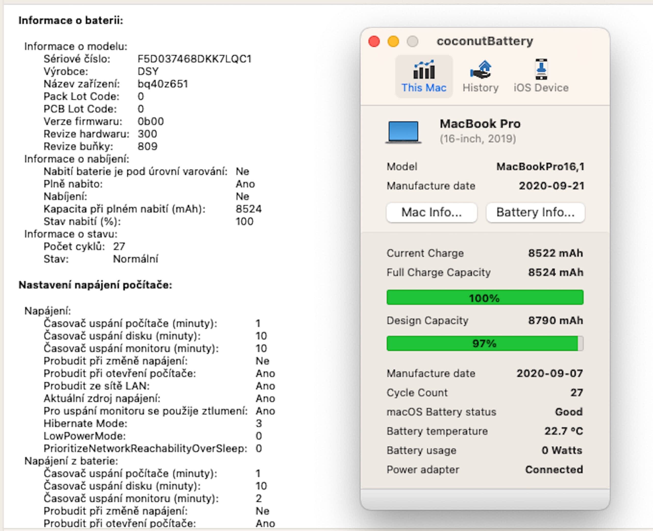Click the MacBookPro16,1 model value
This screenshot has height=531, width=653.
pos(540,167)
